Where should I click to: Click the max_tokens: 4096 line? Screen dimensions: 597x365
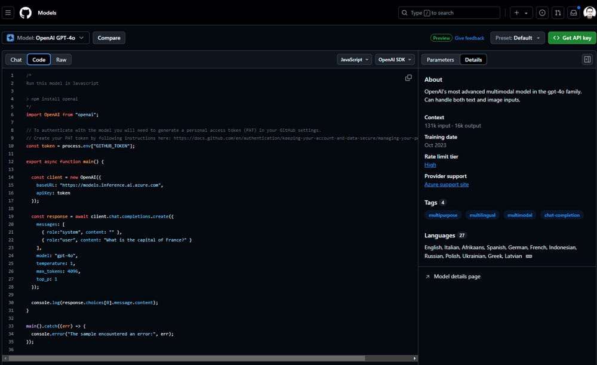(x=59, y=271)
